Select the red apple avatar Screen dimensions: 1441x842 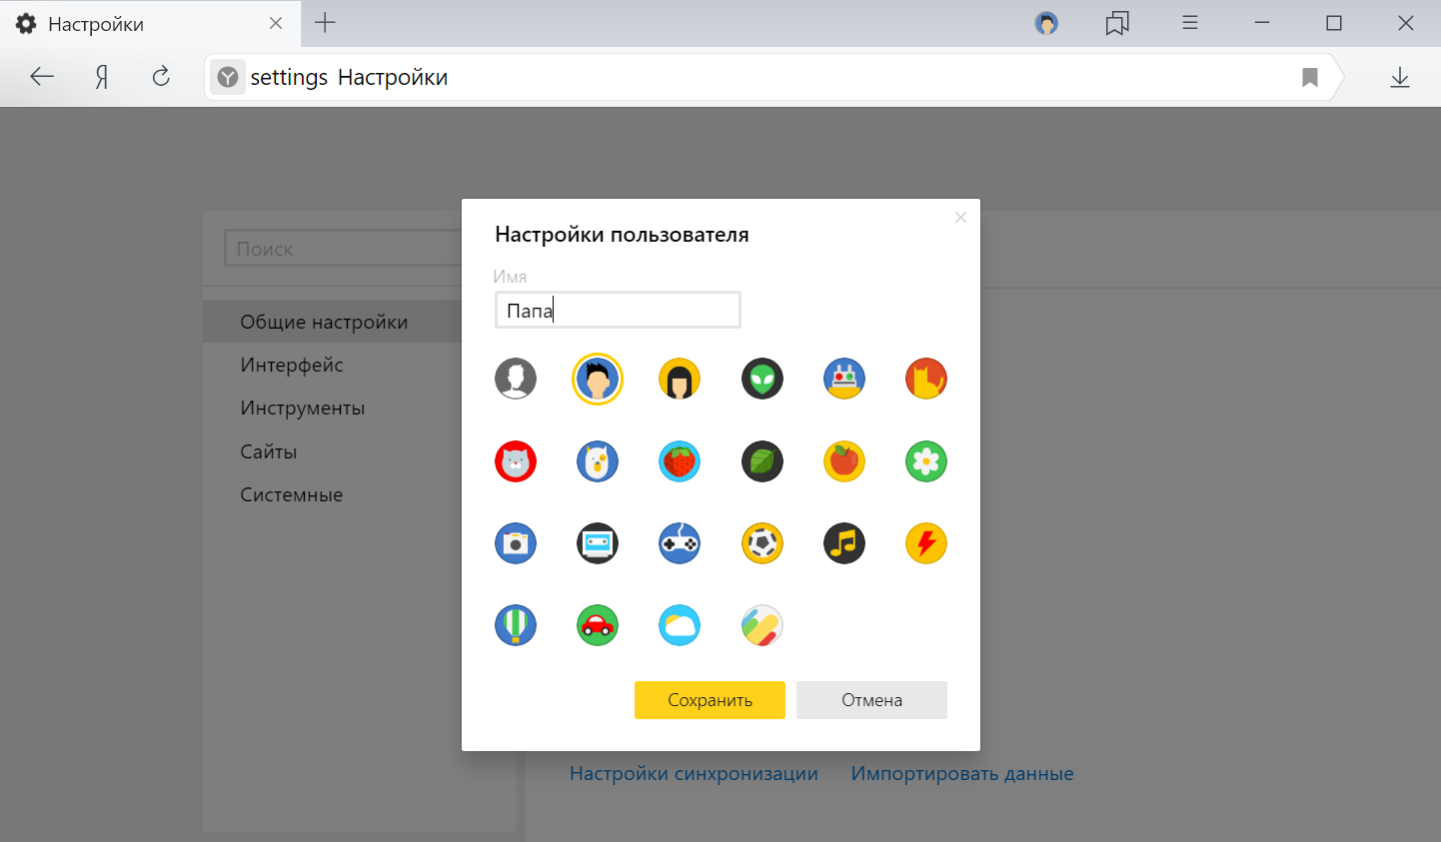tap(844, 461)
